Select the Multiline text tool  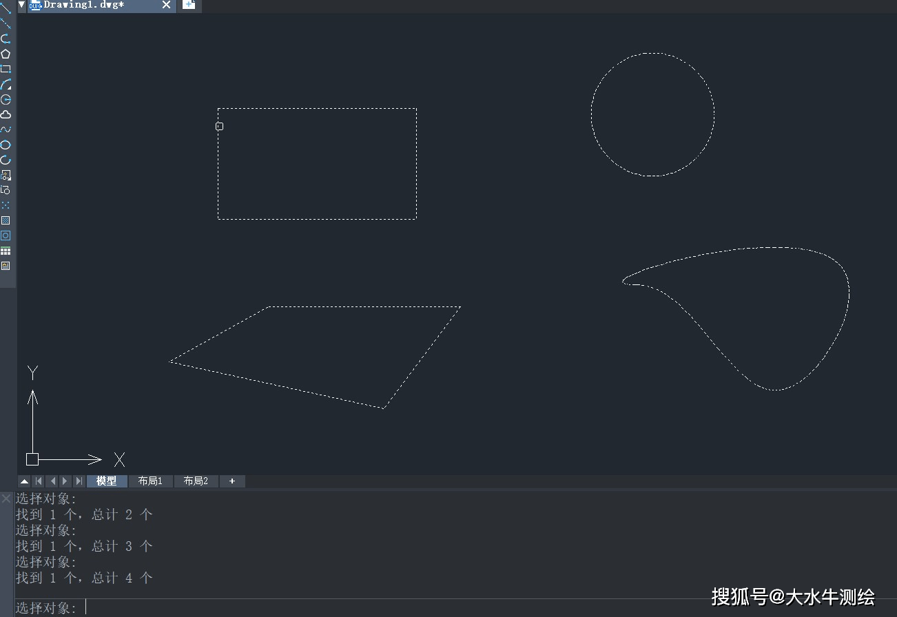pos(6,266)
